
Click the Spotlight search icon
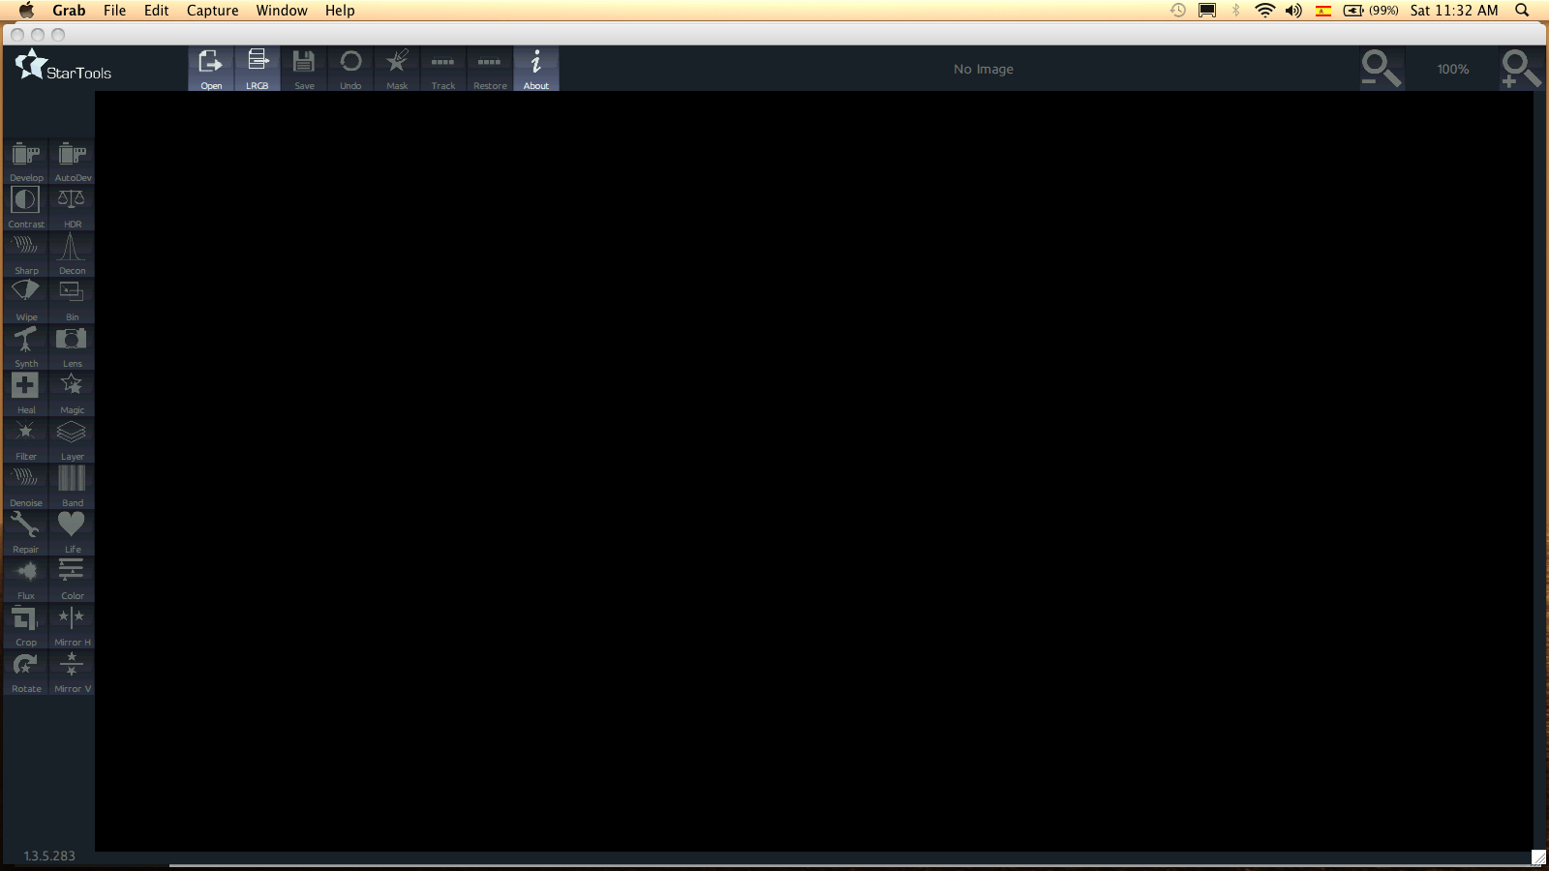[1522, 11]
